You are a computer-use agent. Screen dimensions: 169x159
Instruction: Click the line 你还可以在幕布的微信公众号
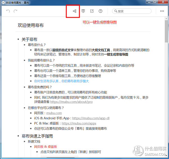(x=71, y=128)
